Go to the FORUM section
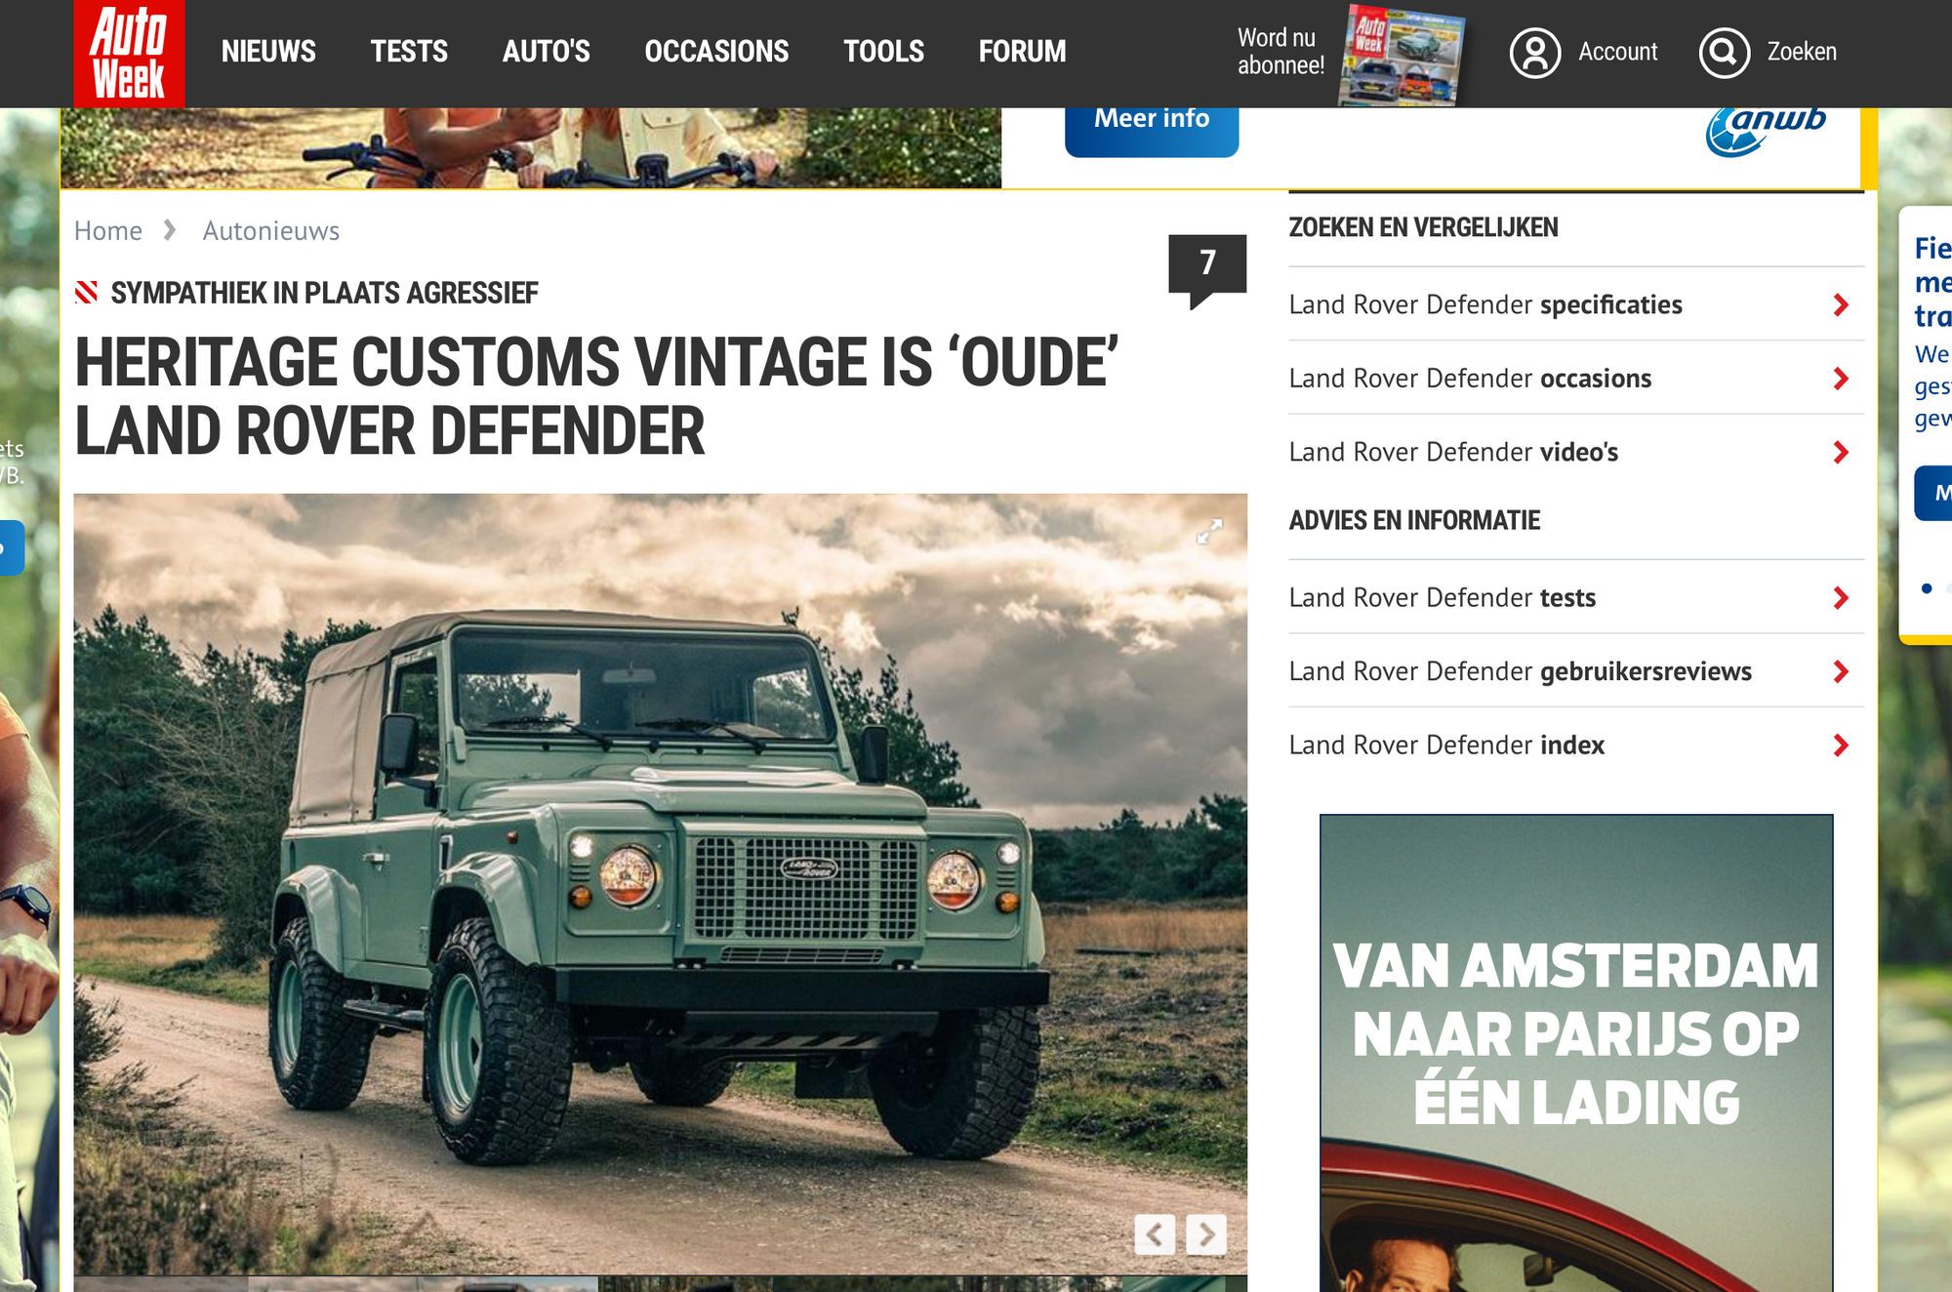The image size is (1952, 1292). [x=1022, y=52]
